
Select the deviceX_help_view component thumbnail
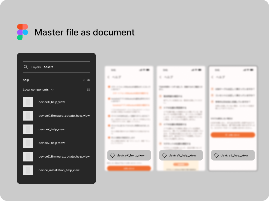(x=28, y=102)
